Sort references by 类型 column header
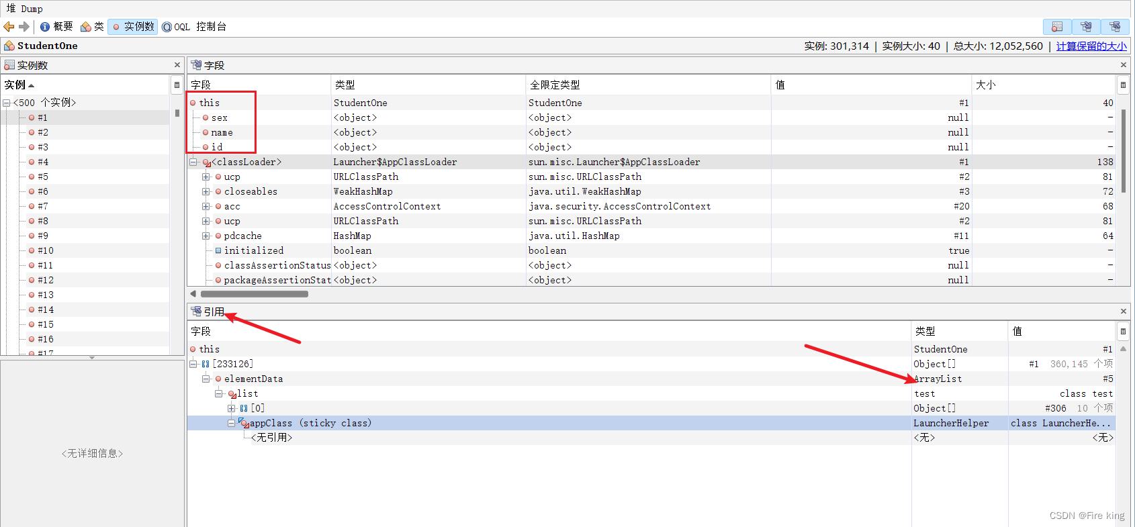 click(x=960, y=331)
